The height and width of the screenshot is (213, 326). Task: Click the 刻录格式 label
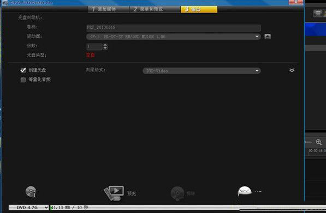[96, 70]
